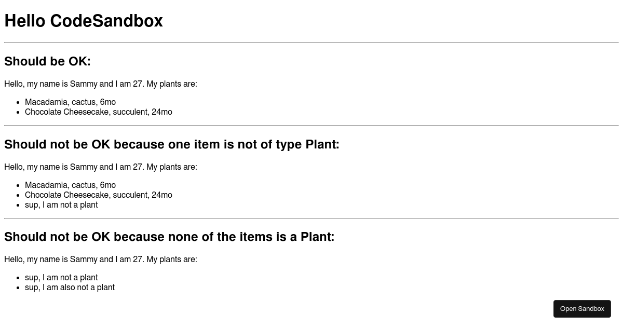
Task: Click the 'sup, I am not a plant' in last list
Action: (61, 277)
